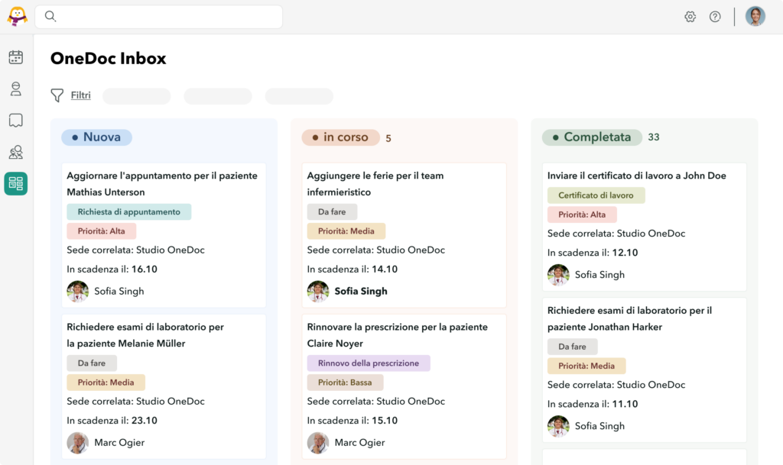Click the filter funnel icon

tap(57, 95)
